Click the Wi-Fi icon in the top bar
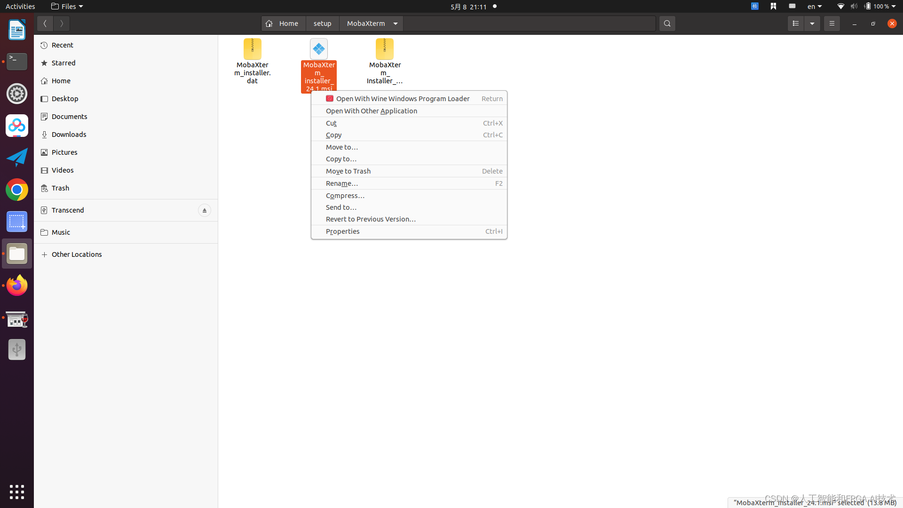Screen dimensions: 903x508 click(840, 6)
